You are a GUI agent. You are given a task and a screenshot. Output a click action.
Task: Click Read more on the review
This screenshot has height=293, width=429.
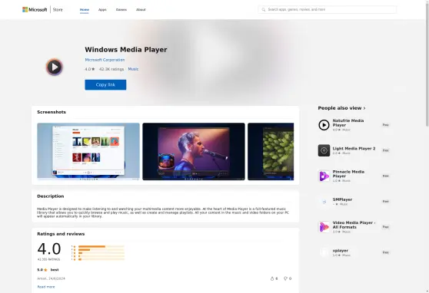46,287
